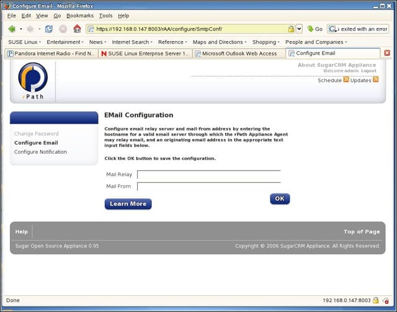Viewport: 397px width, 312px height.
Task: Open Forward history dropdown arrow
Action: click(x=40, y=29)
